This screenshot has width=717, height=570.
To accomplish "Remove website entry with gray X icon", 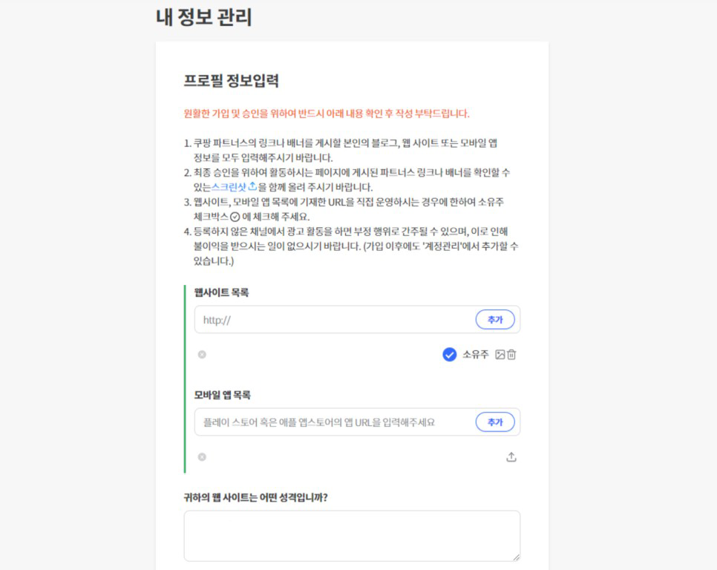I will [x=202, y=355].
